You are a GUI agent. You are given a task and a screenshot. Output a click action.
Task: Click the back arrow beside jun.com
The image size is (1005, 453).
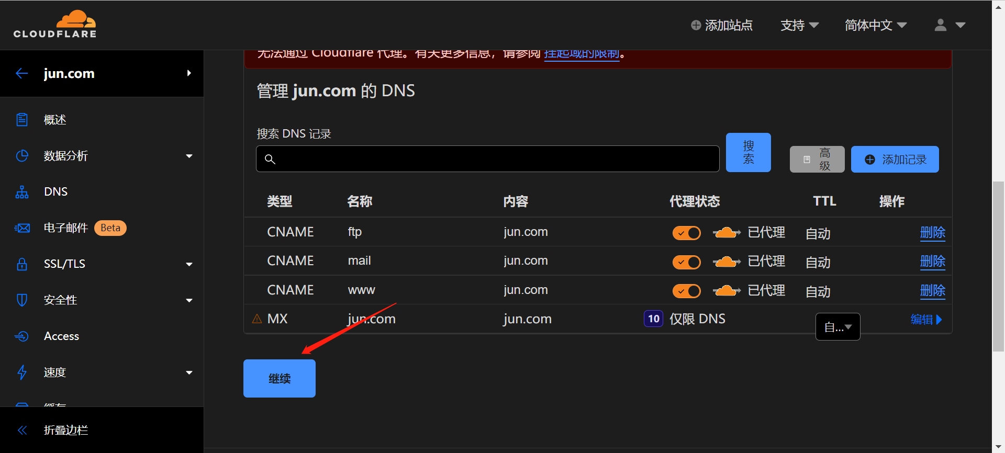pyautogui.click(x=21, y=73)
